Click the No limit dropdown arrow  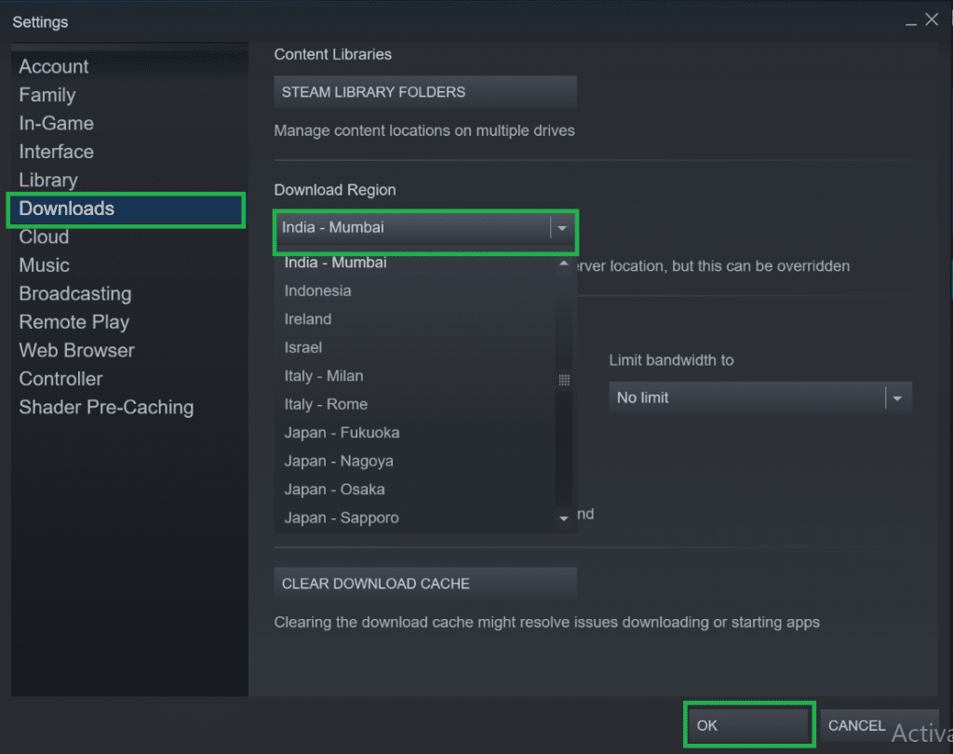tap(897, 398)
